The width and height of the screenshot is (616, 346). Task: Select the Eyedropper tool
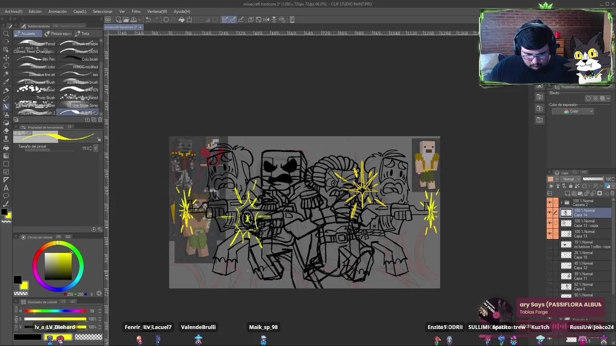pos(6,82)
